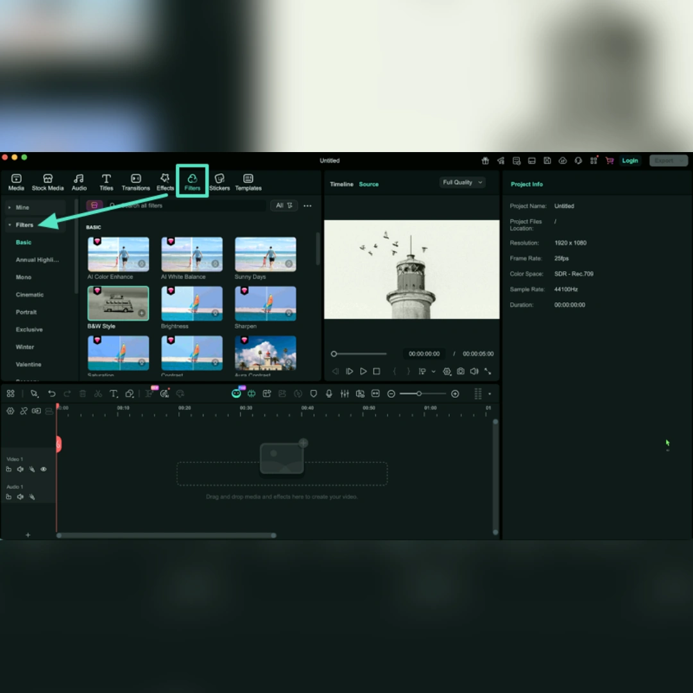Open the preview settings gear icon
Screen dimensions: 693x693
pyautogui.click(x=447, y=372)
